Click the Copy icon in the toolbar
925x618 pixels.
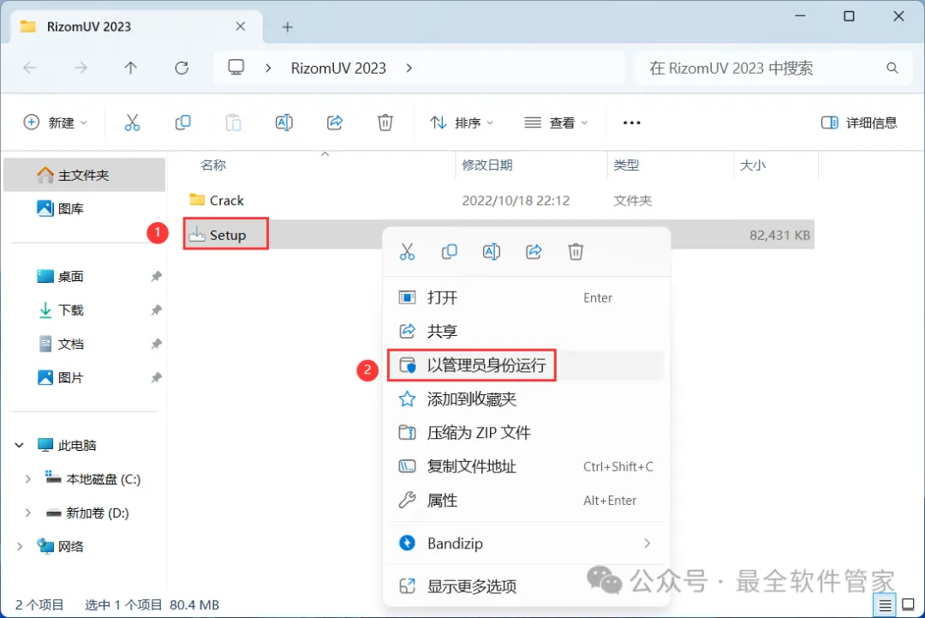click(183, 123)
